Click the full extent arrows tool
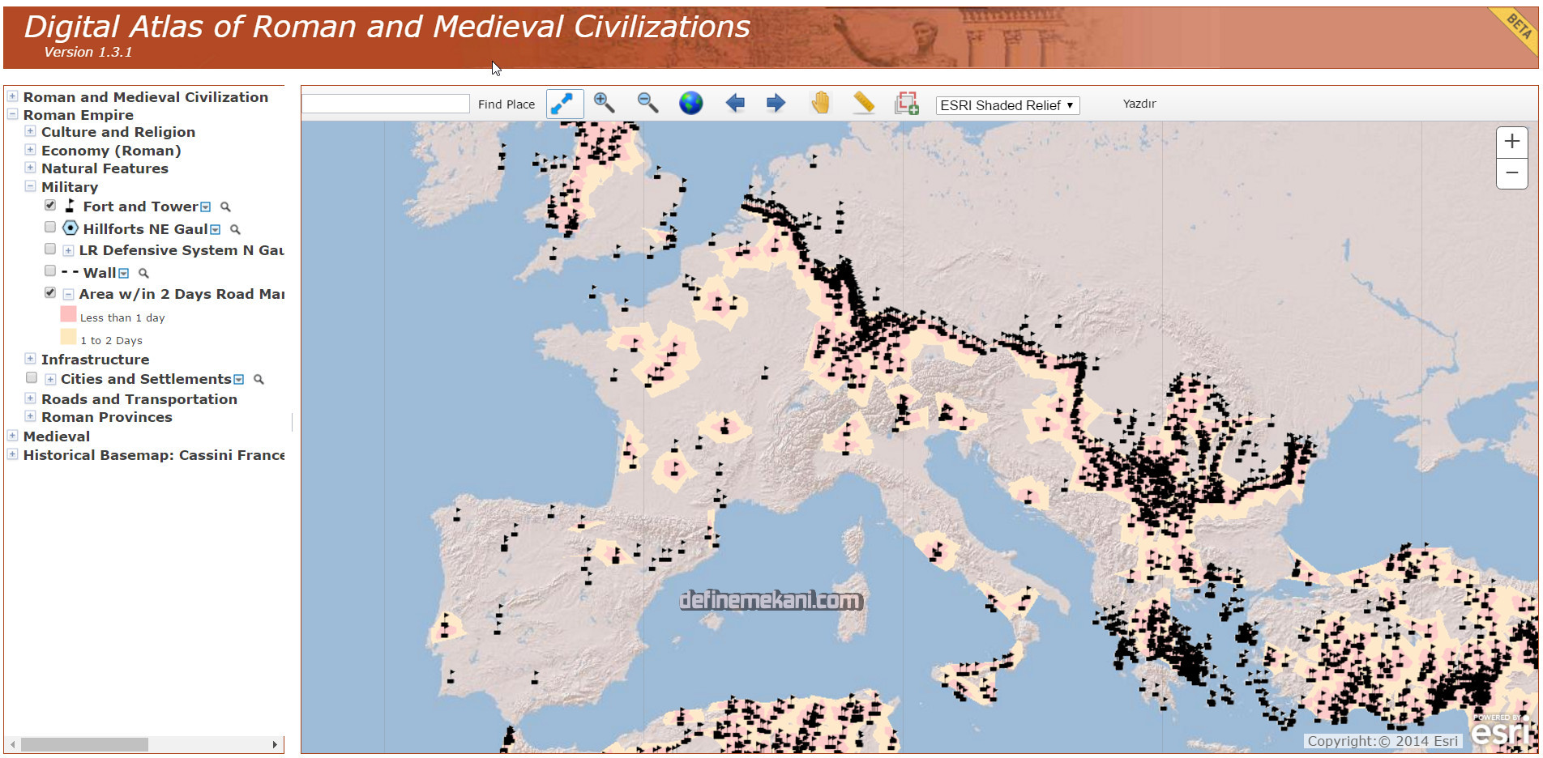 pos(564,104)
